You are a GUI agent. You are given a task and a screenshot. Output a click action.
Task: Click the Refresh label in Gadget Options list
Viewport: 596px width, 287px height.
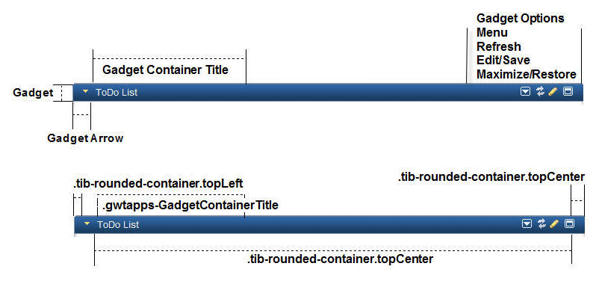[x=499, y=46]
